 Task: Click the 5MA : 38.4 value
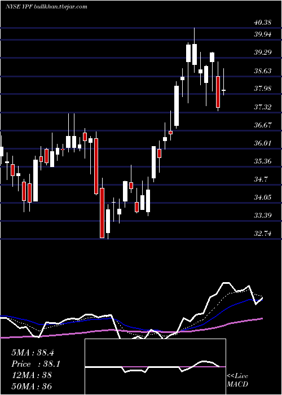coord(33,353)
